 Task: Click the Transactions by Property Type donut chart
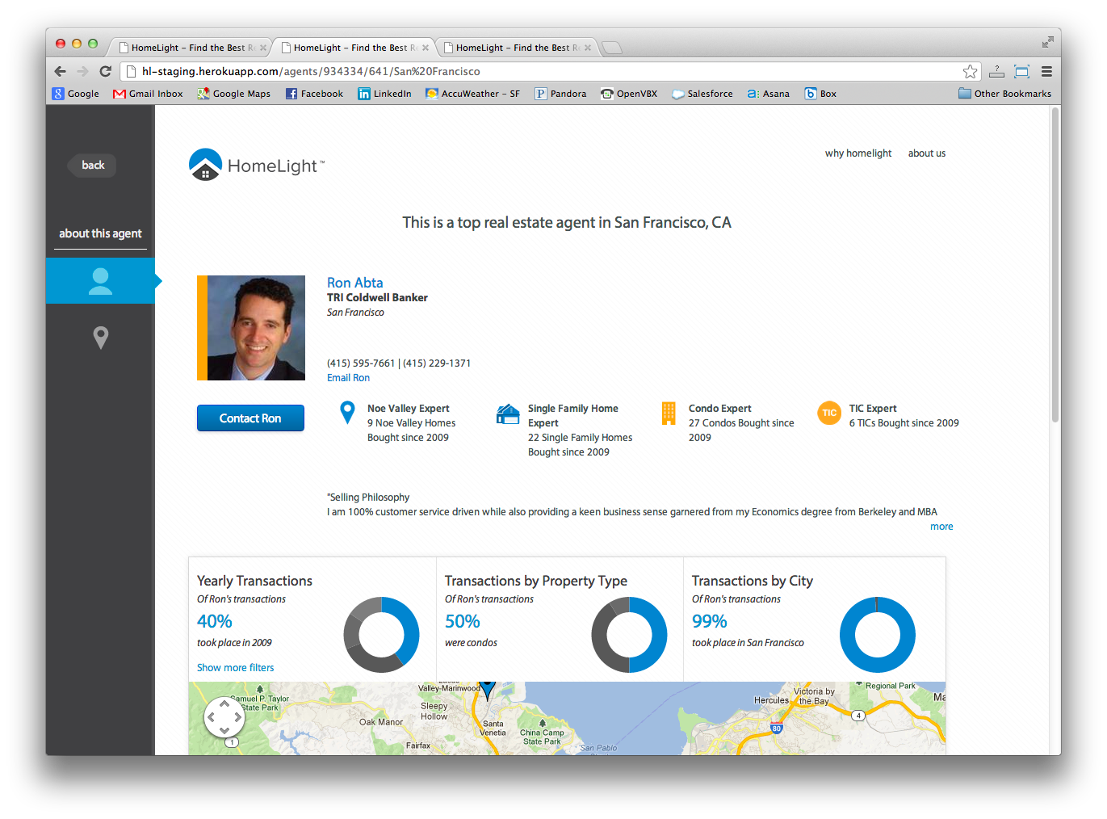(629, 635)
